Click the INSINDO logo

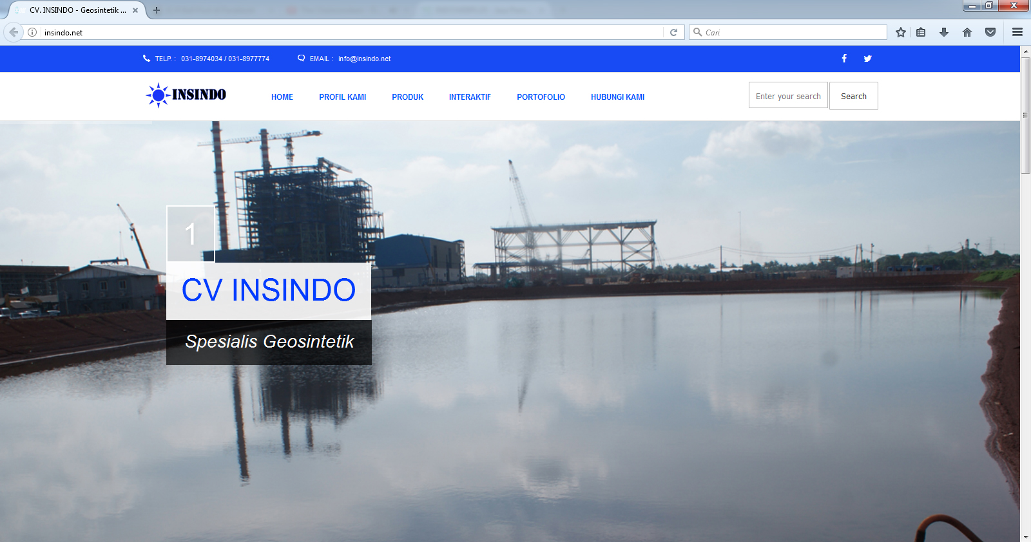(x=186, y=95)
